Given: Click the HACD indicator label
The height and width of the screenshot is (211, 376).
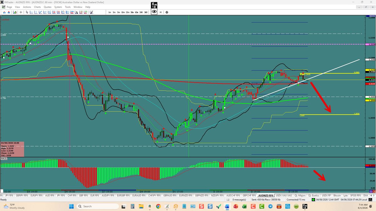Looking at the screenshot, I should (x=4, y=159).
